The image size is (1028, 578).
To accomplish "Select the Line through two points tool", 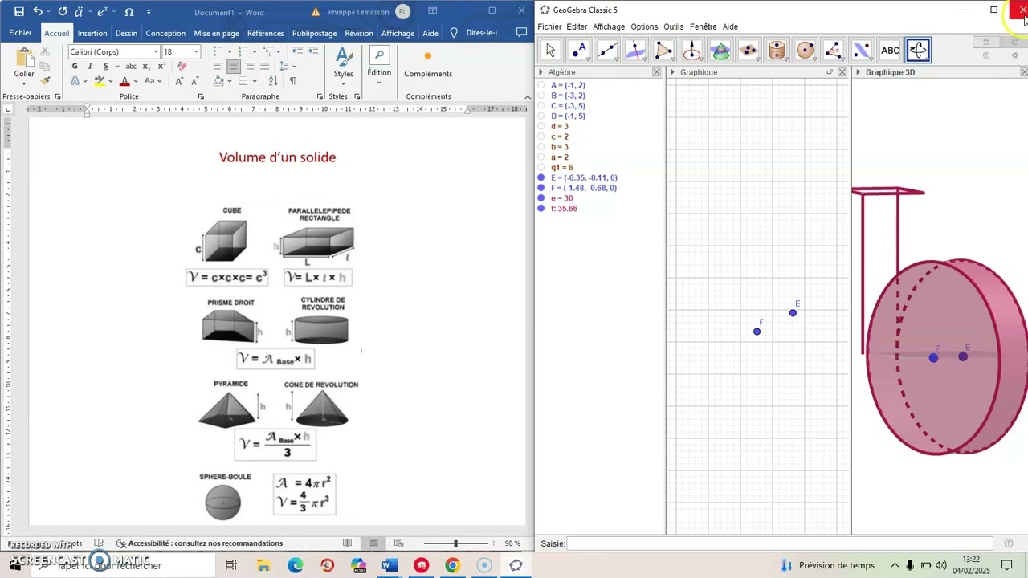I will coord(607,51).
